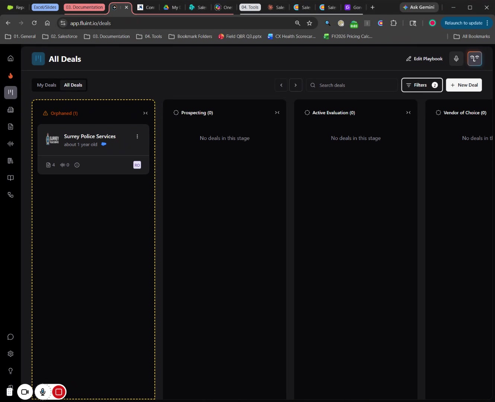495x402 pixels.
Task: Open the audio waveform sidebar icon
Action: [x=10, y=144]
